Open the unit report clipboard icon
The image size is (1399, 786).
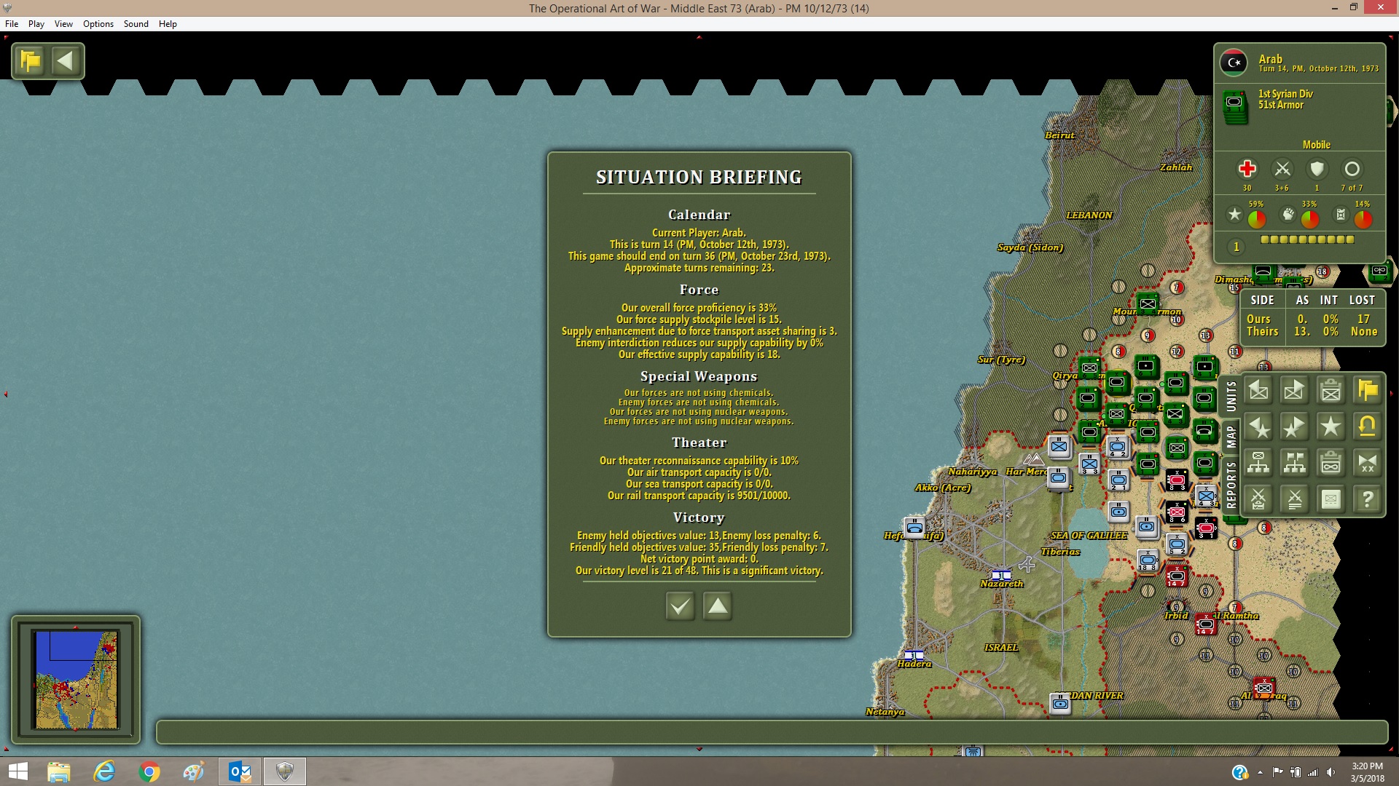pyautogui.click(x=1331, y=391)
